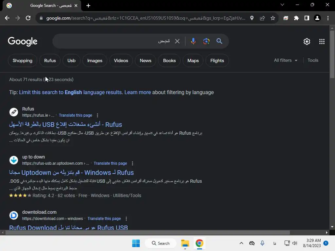Open volume control in system tray
This screenshot has width=335, height=251.
[x=295, y=243]
